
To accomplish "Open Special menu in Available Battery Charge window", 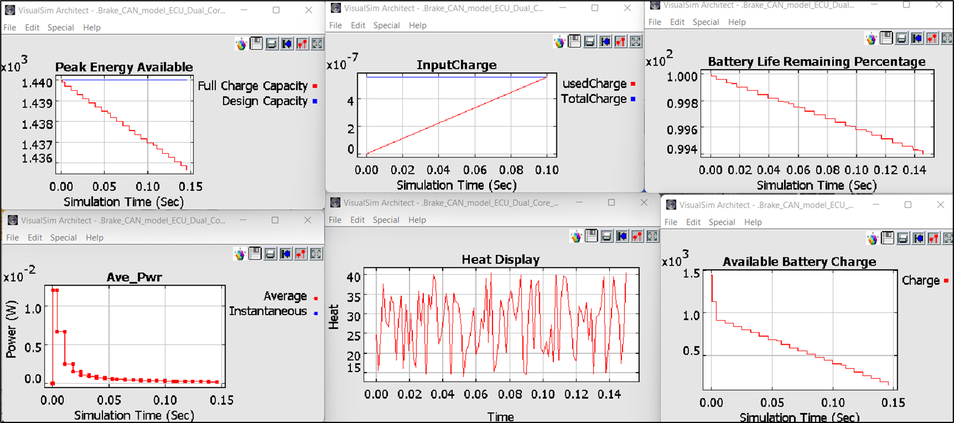I will (722, 222).
